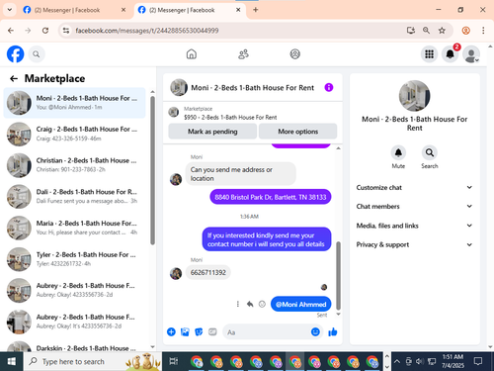494x371 pixels.
Task: Go to the Home feed icon
Action: coord(192,54)
